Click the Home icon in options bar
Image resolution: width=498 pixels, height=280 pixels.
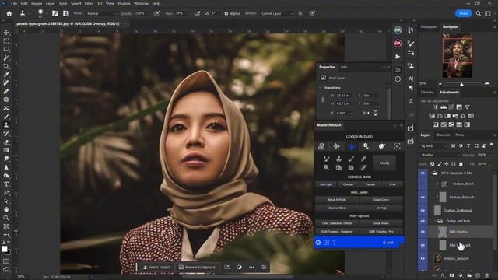point(9,14)
